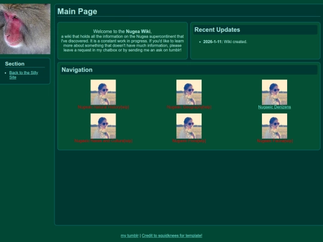Click the 'Nugaeic Races and Culture[wip]' text

click(103, 141)
